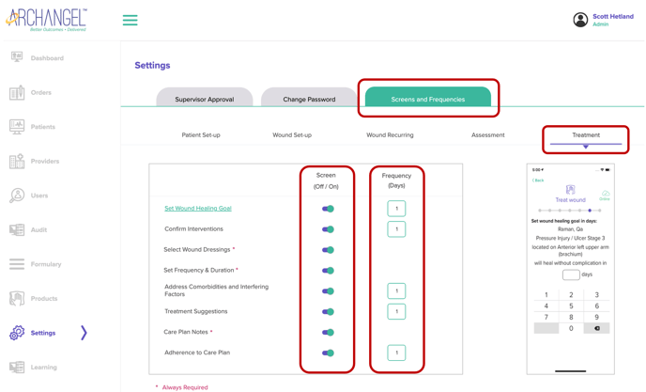The image size is (646, 392).
Task: Click the Orders sidebar icon
Action: point(17,92)
